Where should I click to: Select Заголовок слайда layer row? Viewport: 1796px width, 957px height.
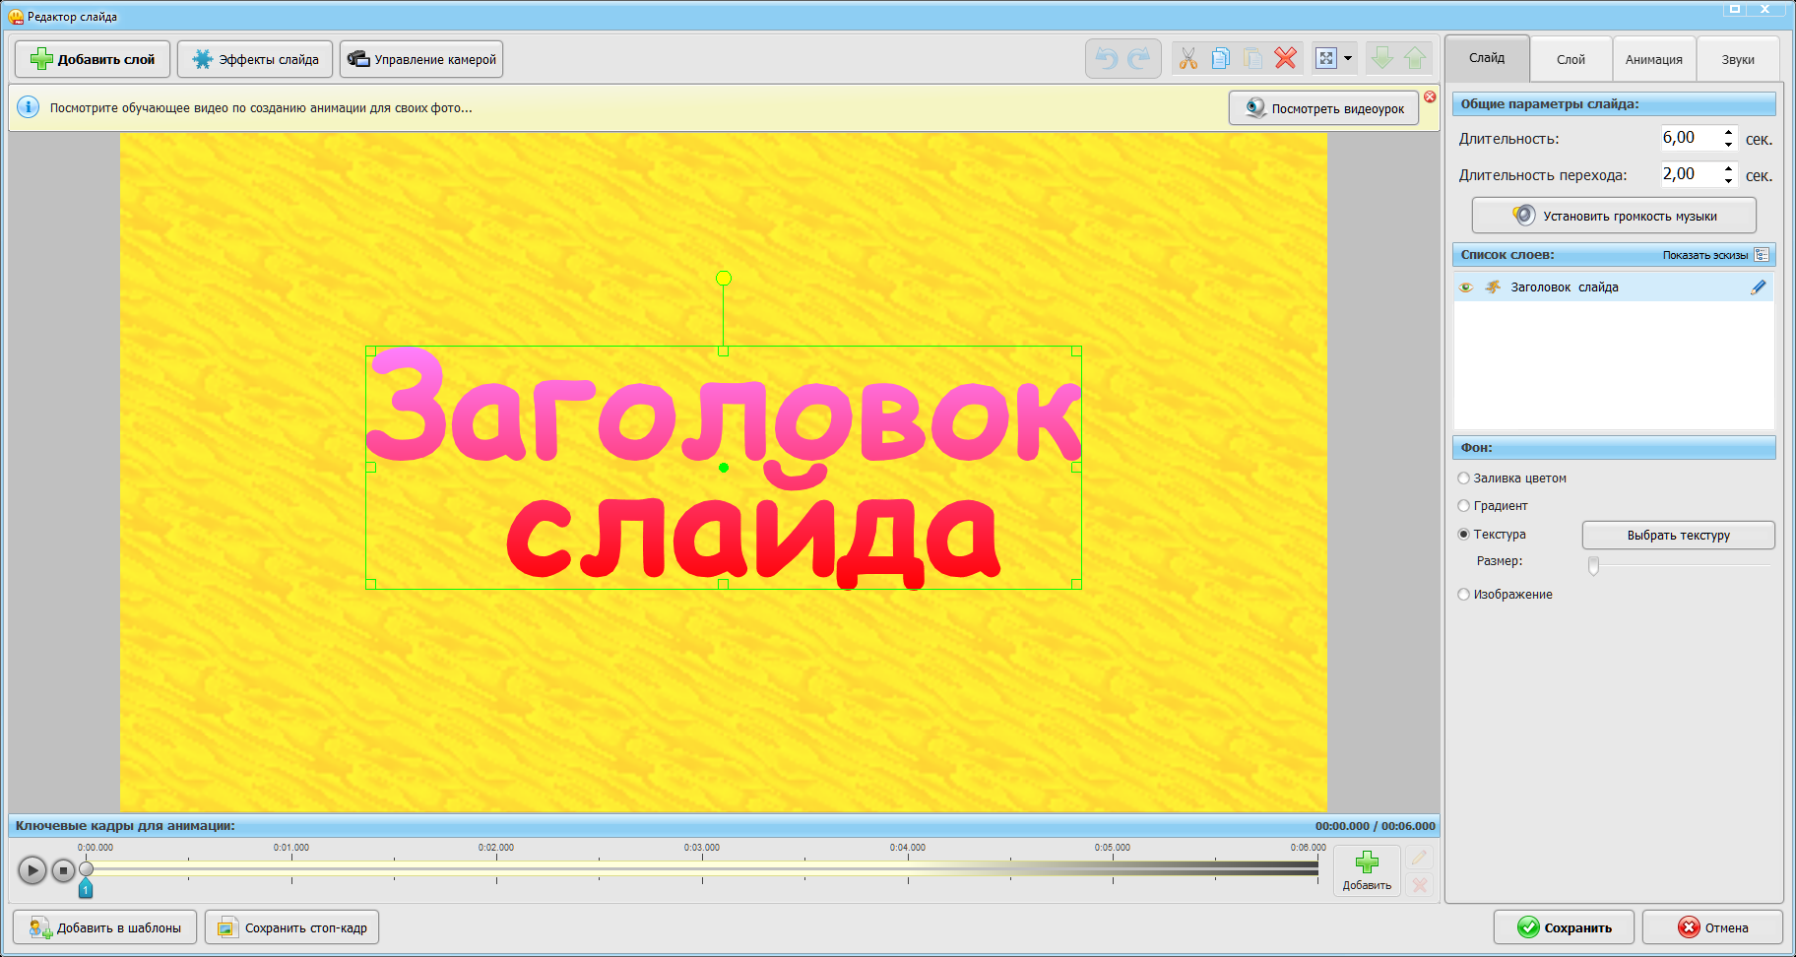[x=1614, y=287]
